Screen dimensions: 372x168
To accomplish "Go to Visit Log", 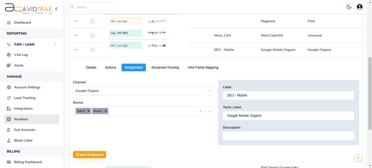I will [x=21, y=55].
